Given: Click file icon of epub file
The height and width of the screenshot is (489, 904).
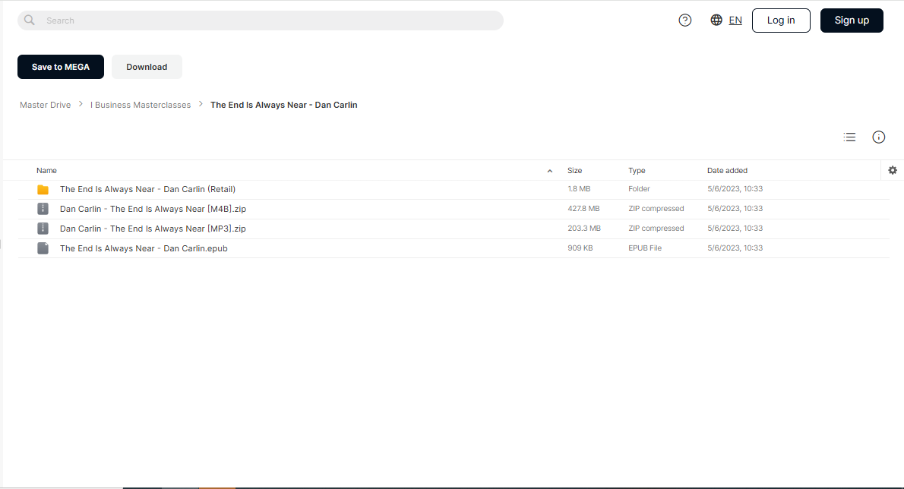Looking at the screenshot, I should click(43, 248).
